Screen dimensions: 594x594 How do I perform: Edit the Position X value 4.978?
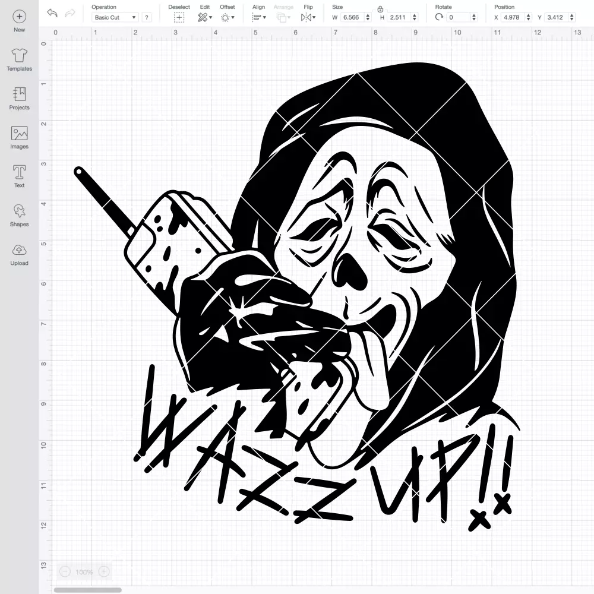pos(512,17)
